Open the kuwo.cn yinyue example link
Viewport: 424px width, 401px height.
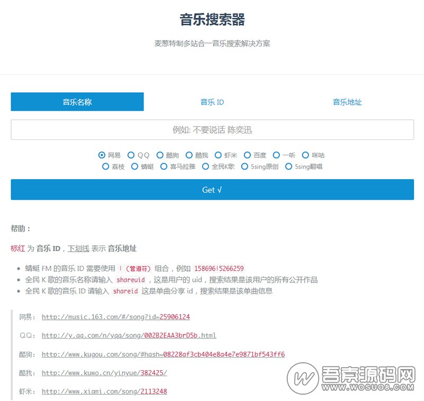point(104,372)
